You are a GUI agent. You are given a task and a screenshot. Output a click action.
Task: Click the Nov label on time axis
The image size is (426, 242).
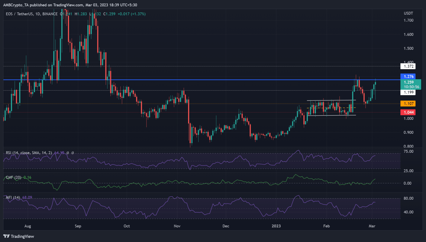[177, 226]
